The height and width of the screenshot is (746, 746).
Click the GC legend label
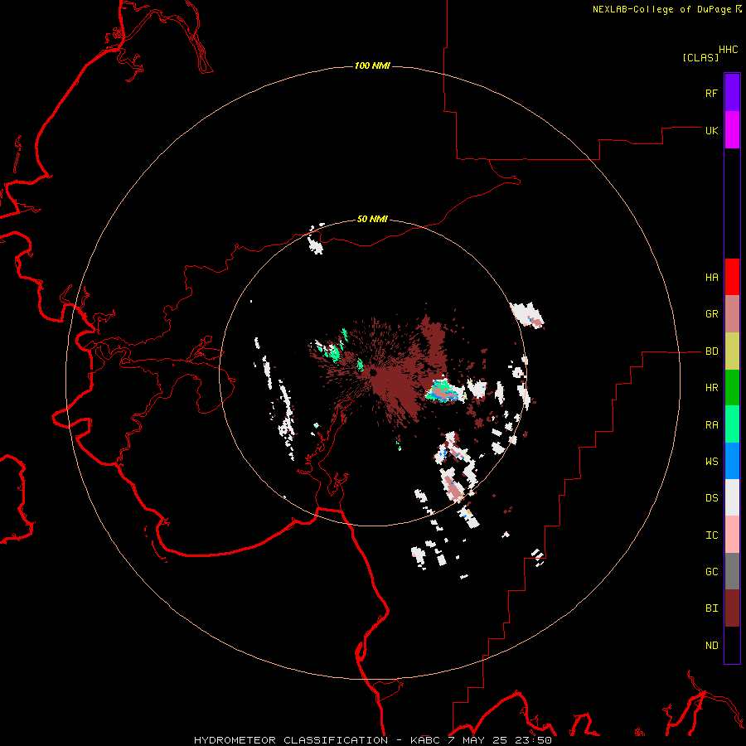click(x=711, y=572)
